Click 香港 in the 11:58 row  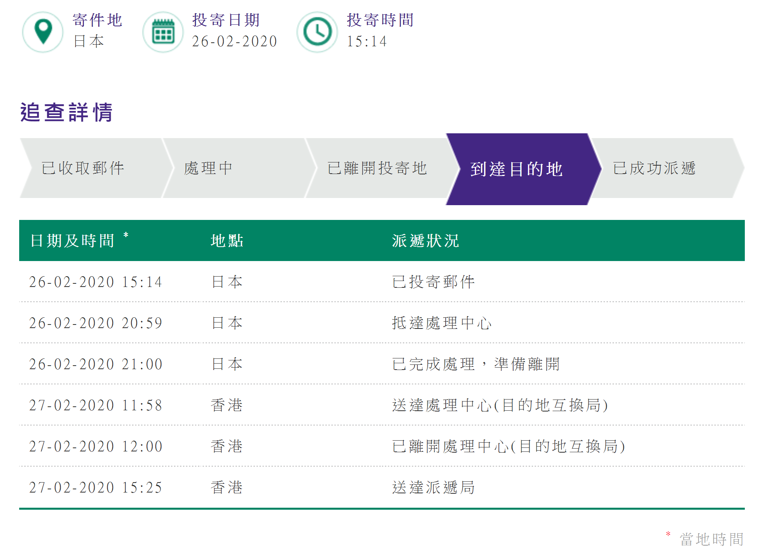pos(227,405)
